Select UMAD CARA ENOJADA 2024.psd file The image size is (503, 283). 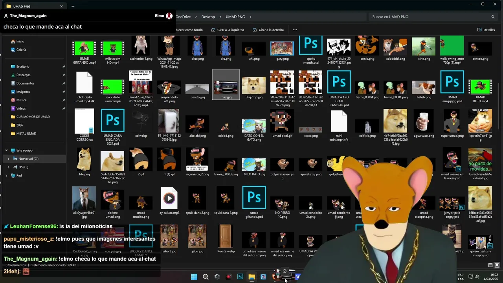click(113, 127)
